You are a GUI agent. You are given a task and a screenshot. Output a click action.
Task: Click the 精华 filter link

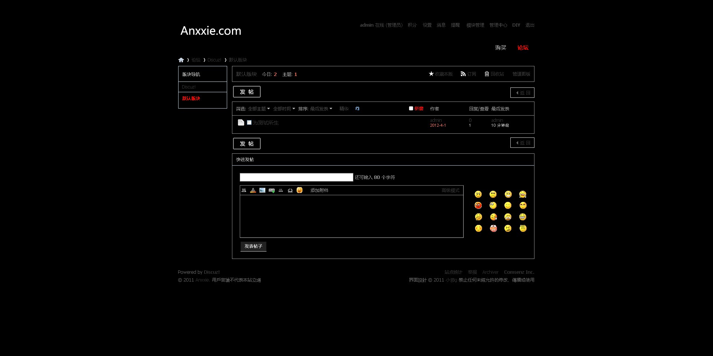click(x=344, y=109)
